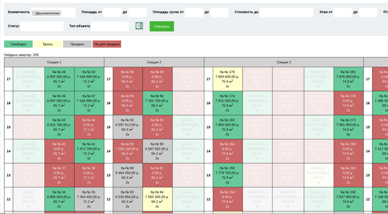Select the green Свободно legend swatch
388x214 pixels.
(x=18, y=44)
